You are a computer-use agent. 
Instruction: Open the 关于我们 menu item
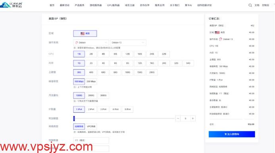(x=175, y=5)
